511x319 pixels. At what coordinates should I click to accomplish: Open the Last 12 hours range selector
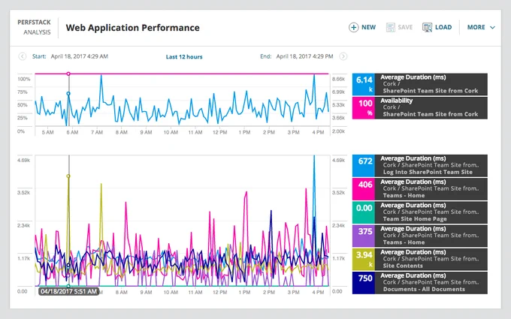pyautogui.click(x=184, y=56)
